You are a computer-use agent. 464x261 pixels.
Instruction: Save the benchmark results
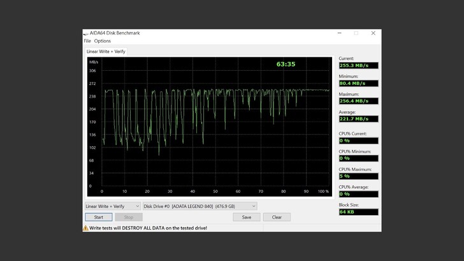(x=246, y=217)
